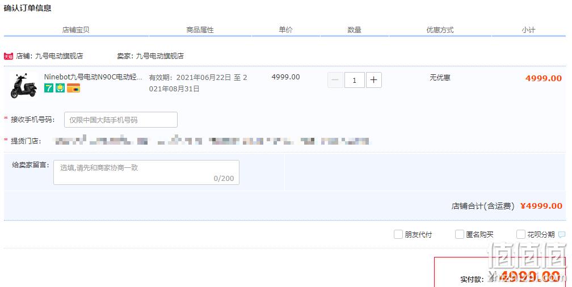Viewport: 572px width, 287px height.
Task: Enable the 朋友代付 checkbox
Action: point(398,234)
